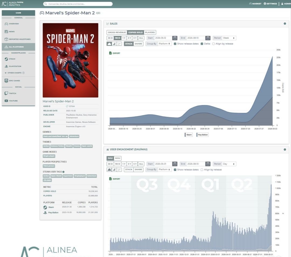291x257 pixels.
Task: Click the Steam user tags info icon
Action: 64,172
